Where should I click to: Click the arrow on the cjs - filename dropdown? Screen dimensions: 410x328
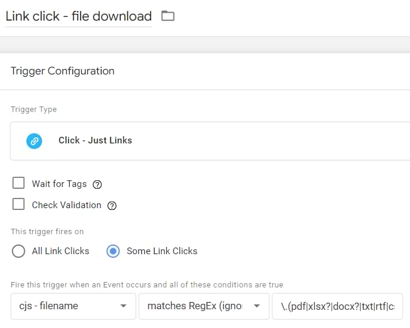(x=124, y=306)
